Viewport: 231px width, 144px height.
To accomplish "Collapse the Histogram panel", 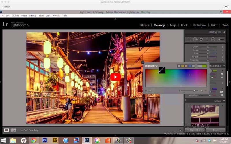I will [x=224, y=32].
